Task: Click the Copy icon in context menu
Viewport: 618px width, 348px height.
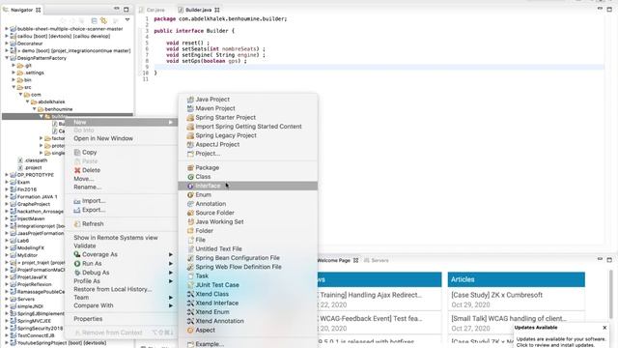Action: (77, 153)
